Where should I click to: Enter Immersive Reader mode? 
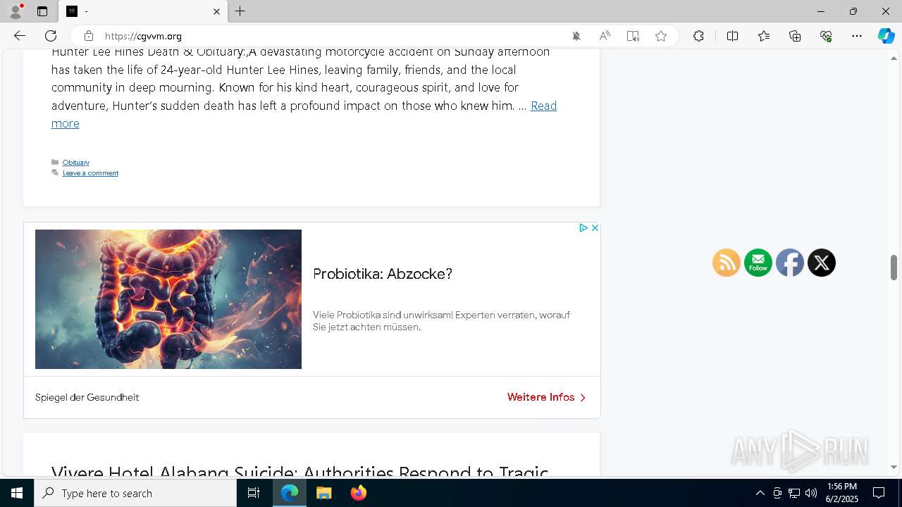(x=633, y=36)
